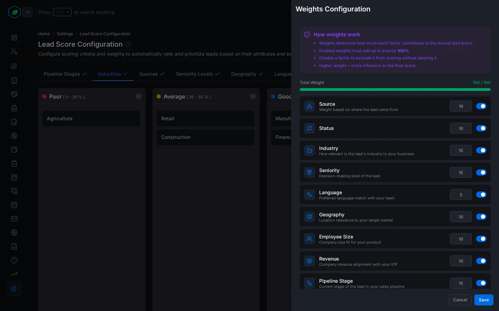
Task: Click the Settings breadcrumb link
Action: click(x=65, y=34)
